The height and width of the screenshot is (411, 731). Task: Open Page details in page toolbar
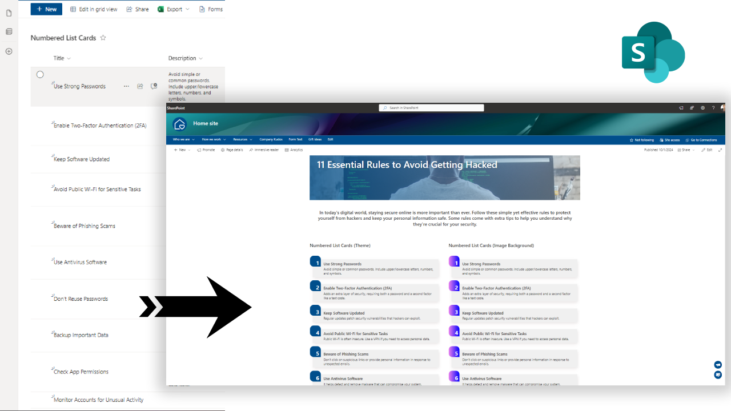point(232,150)
